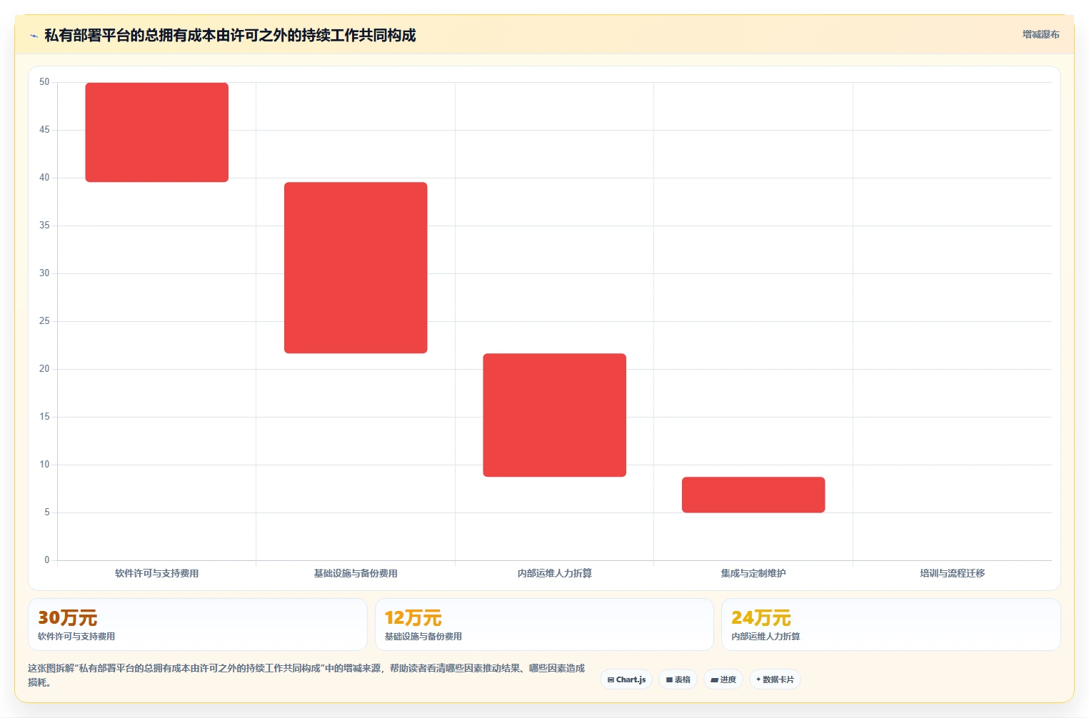The image size is (1089, 718).
Task: Click the x-axis label 软件许可与支持费用
Action: pyautogui.click(x=157, y=573)
